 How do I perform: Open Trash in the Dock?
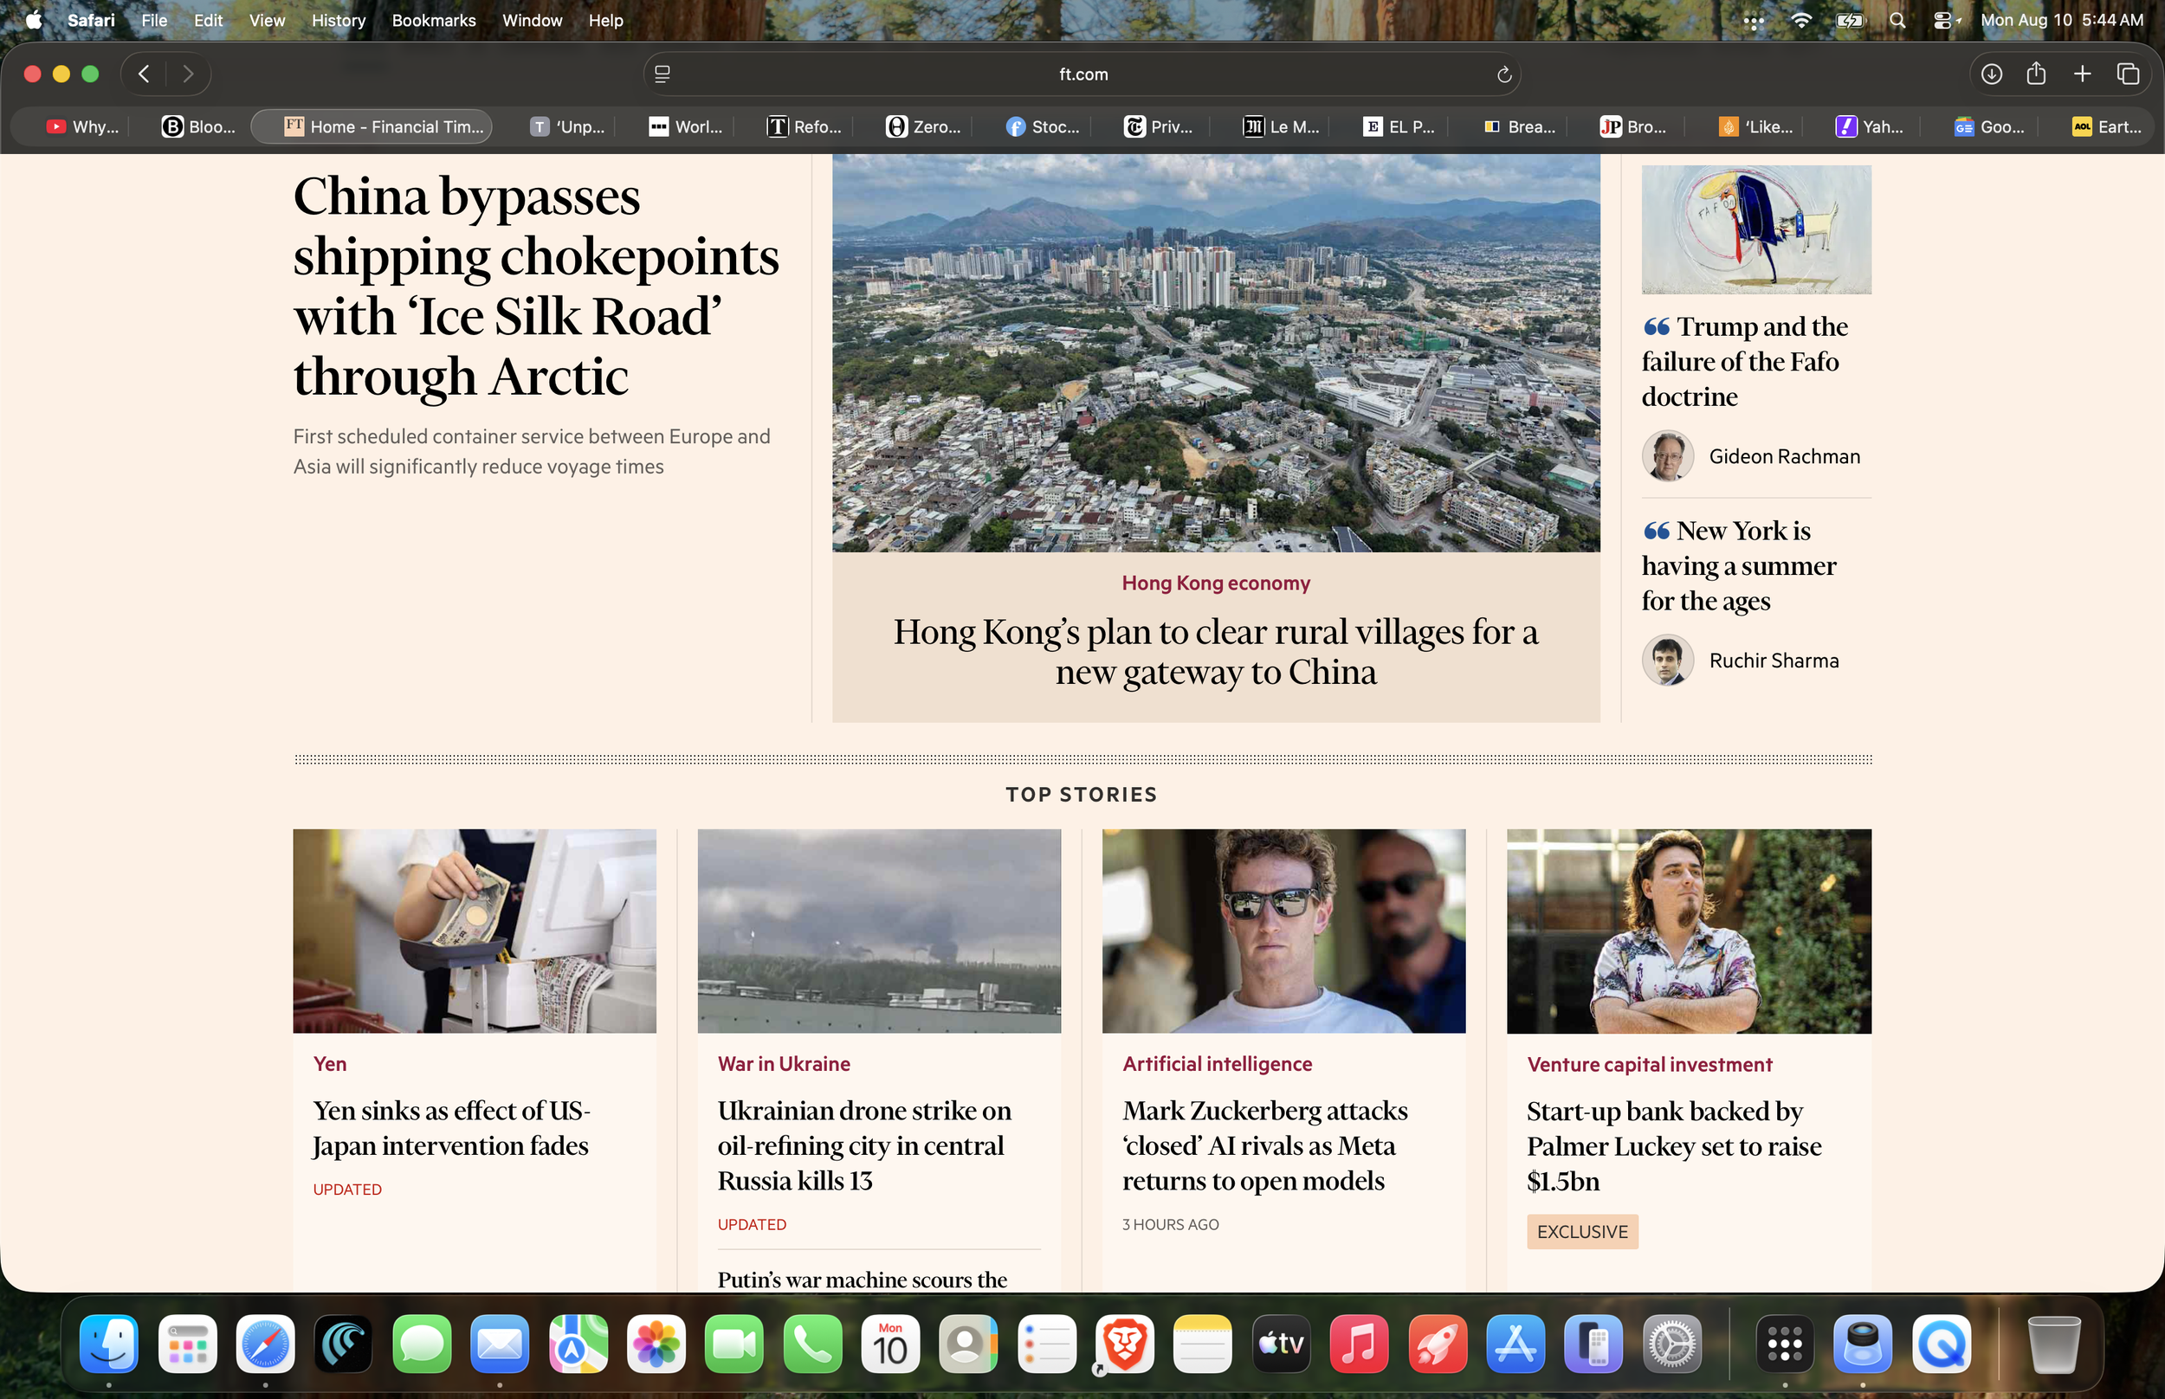[2053, 1343]
